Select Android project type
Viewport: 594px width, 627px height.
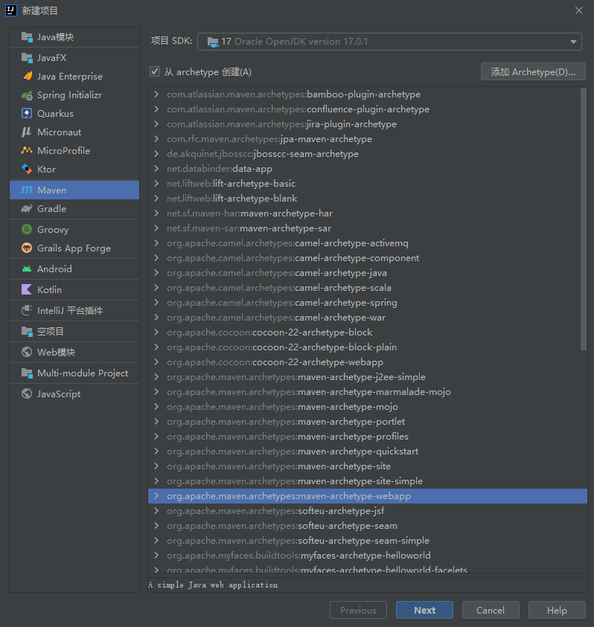coord(74,269)
